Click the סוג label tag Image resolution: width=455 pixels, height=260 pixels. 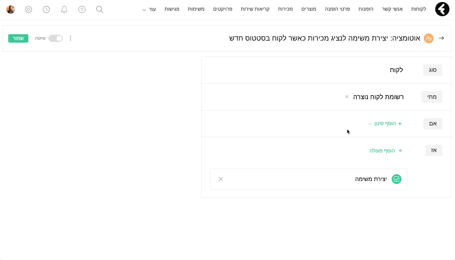(x=433, y=70)
